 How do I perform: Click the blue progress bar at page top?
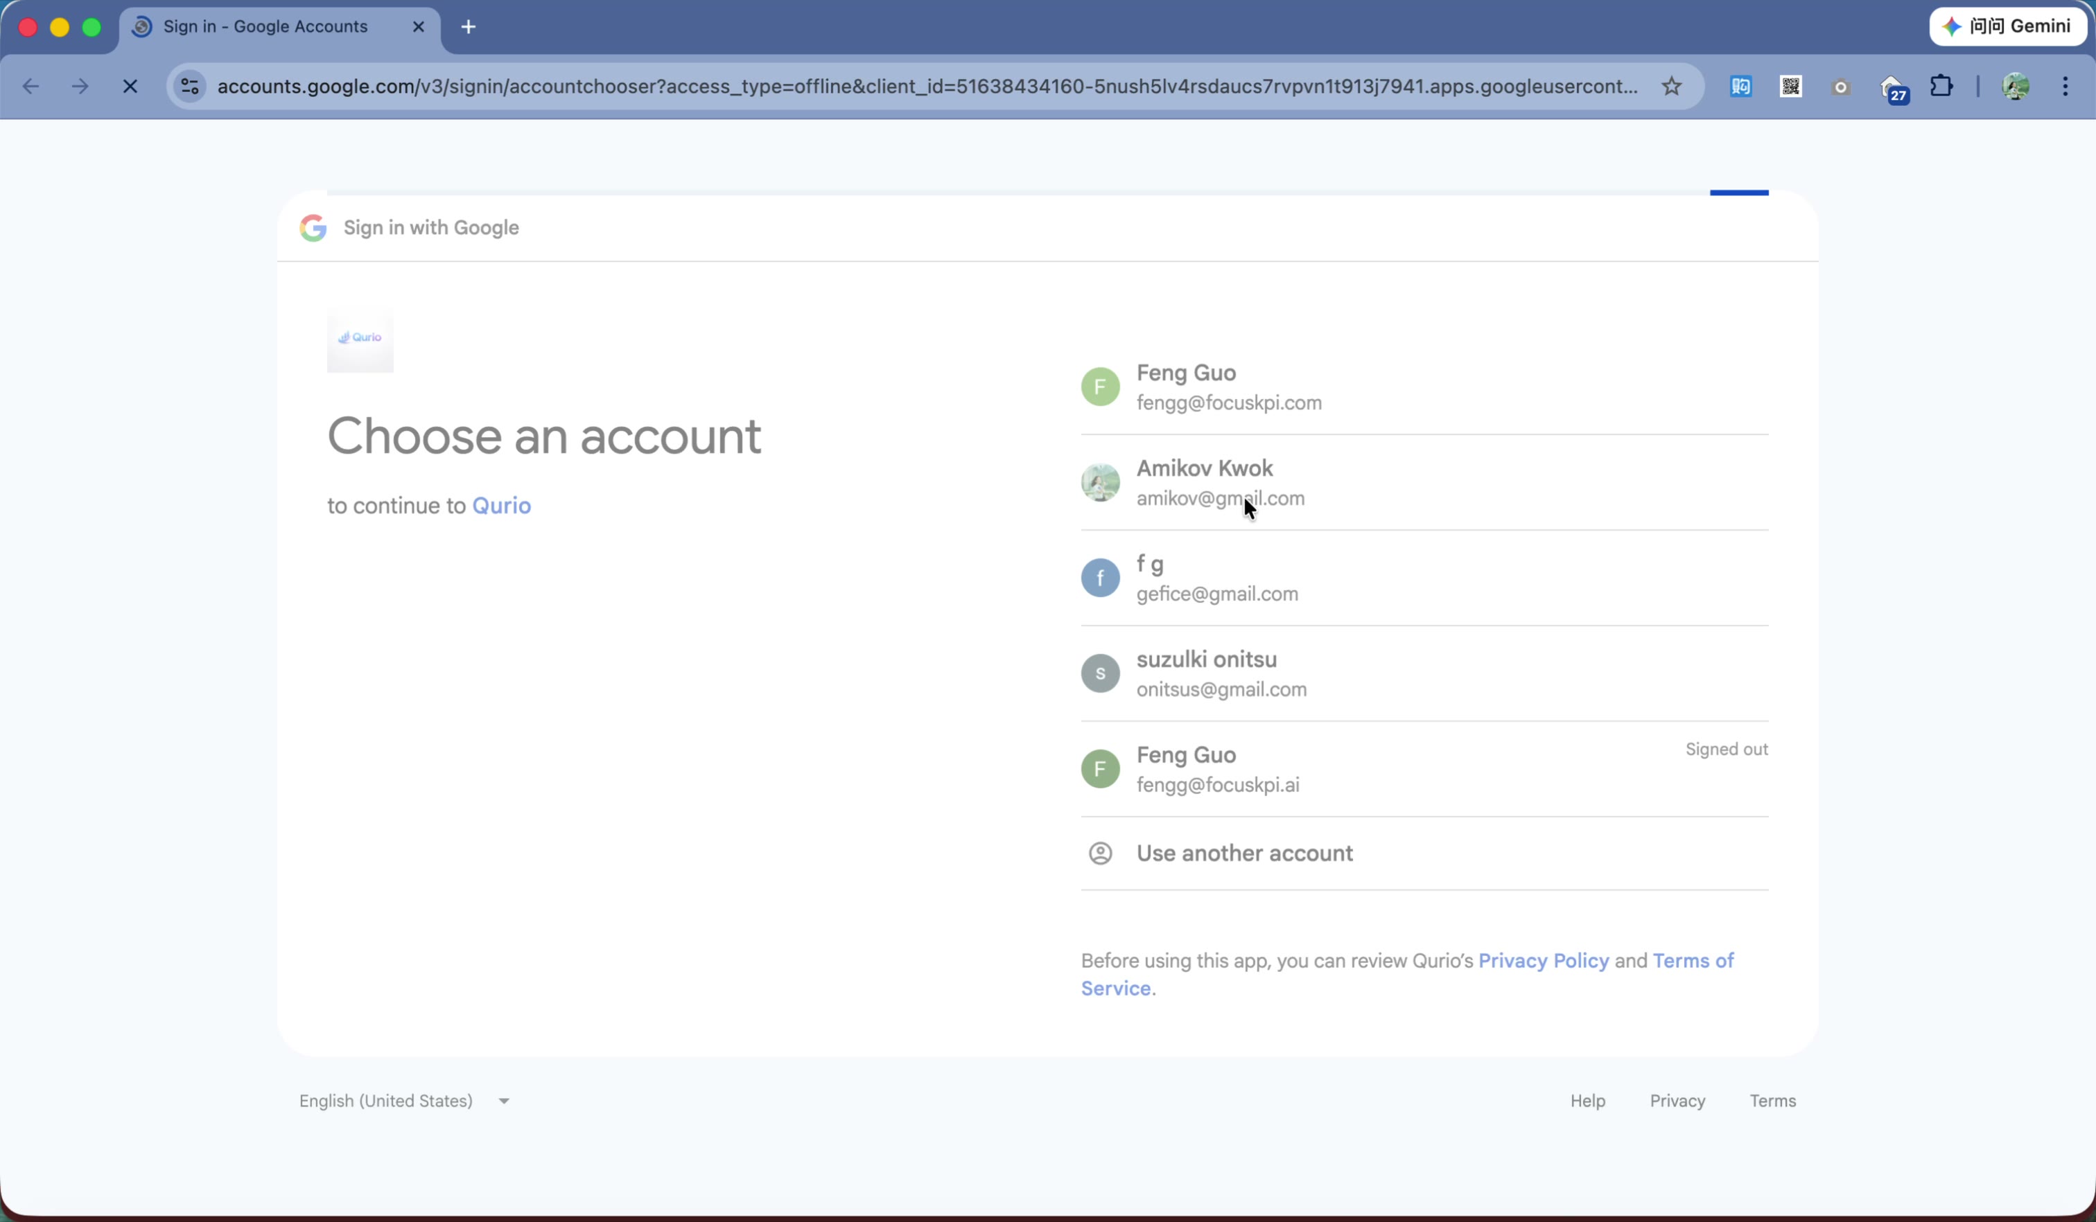coord(1738,192)
